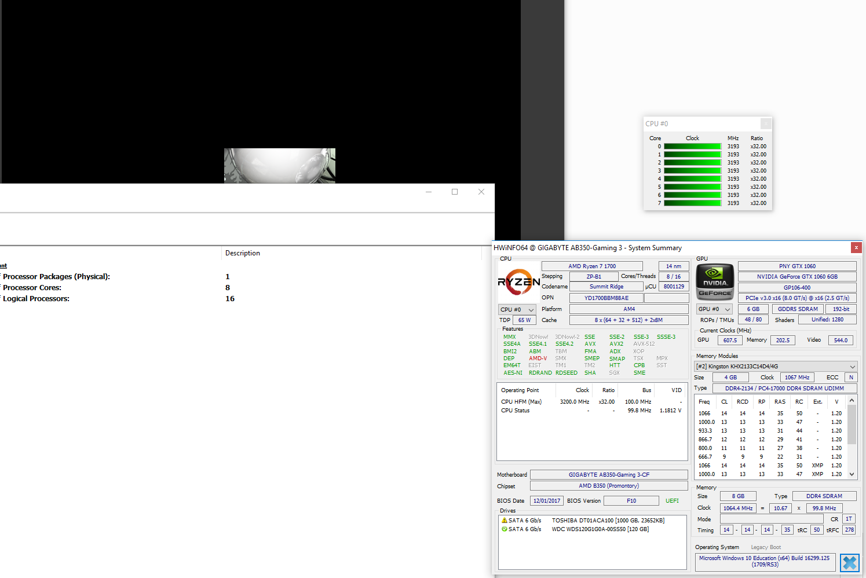Click the 544.0 Video clock value
The height and width of the screenshot is (578, 866).
tap(841, 341)
